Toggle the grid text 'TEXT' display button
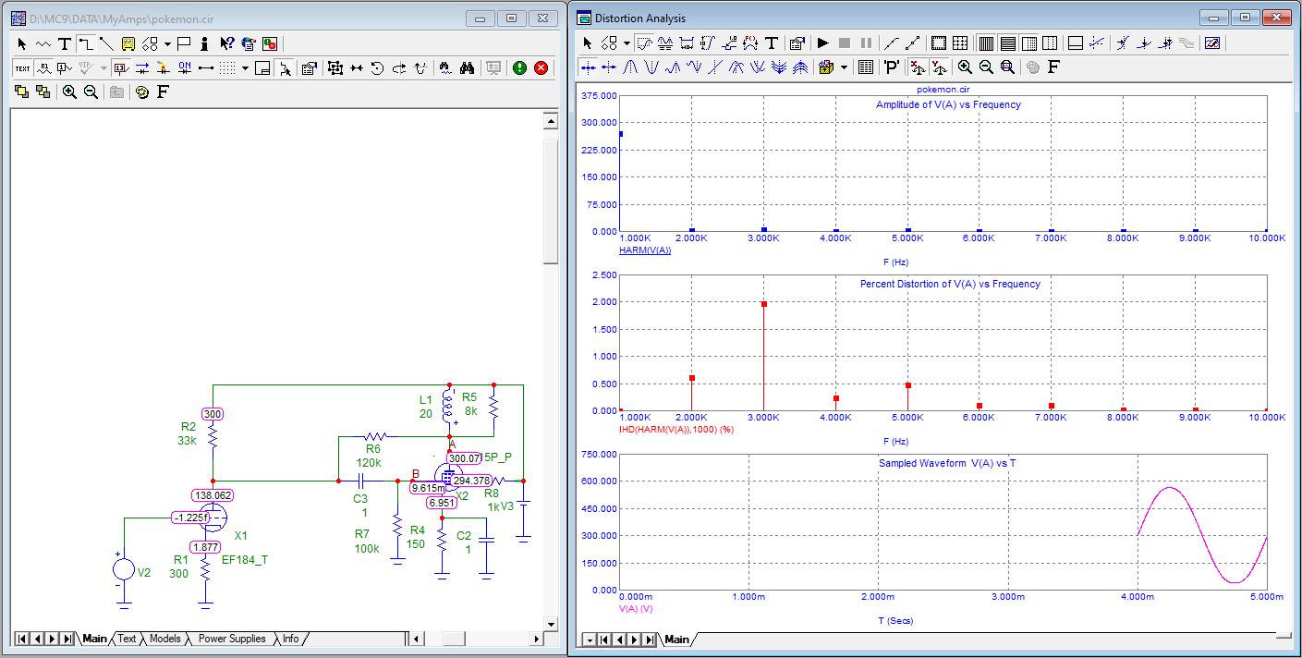This screenshot has height=658, width=1302. [x=22, y=67]
